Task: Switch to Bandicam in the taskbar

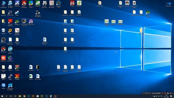Action: click(x=55, y=96)
